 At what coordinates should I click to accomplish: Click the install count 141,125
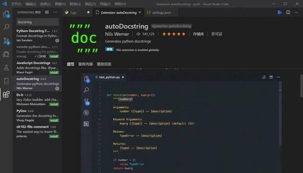pyautogui.click(x=145, y=34)
